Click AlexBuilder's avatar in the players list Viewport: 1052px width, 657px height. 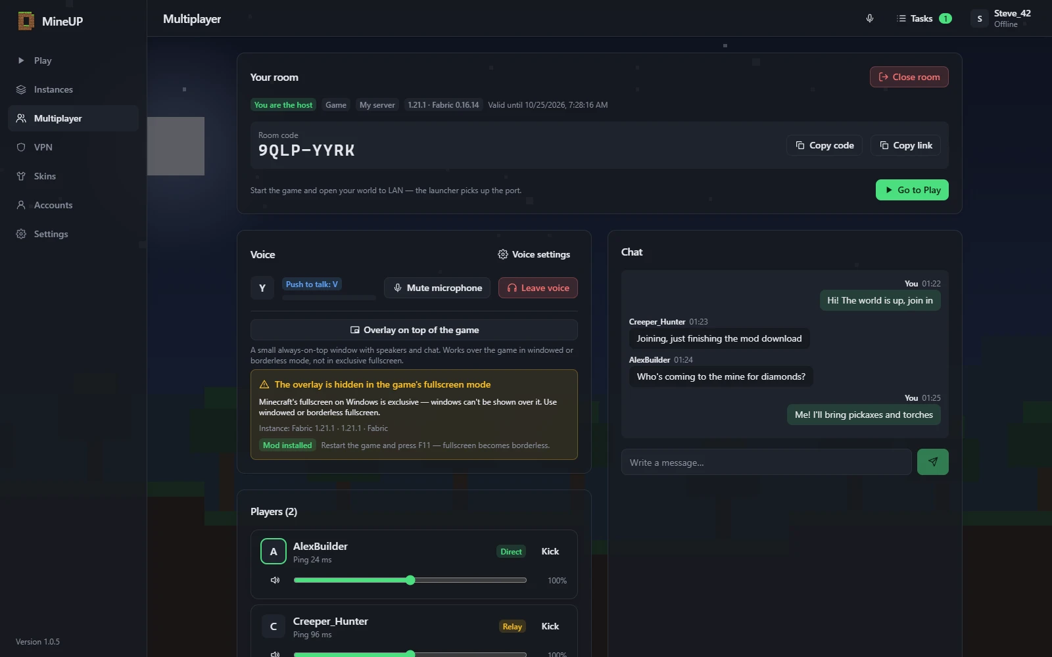point(274,551)
